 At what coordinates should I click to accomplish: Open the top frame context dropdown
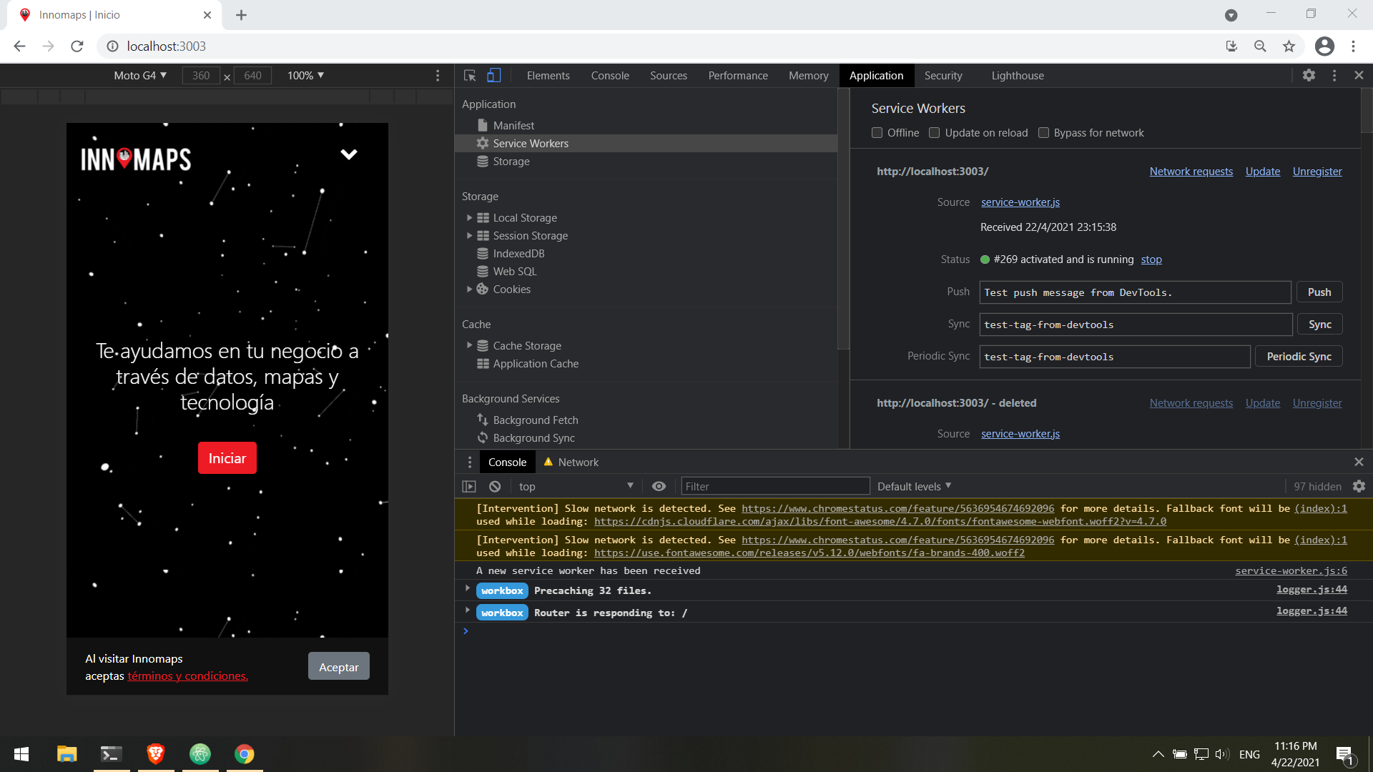(x=576, y=486)
